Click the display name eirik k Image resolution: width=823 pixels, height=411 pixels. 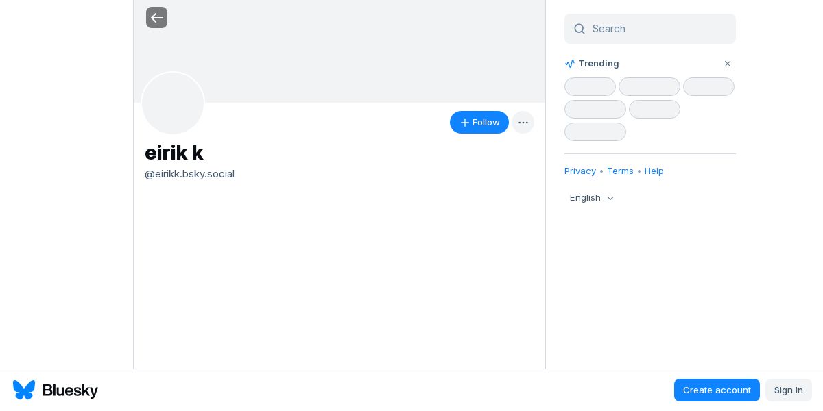coord(174,153)
